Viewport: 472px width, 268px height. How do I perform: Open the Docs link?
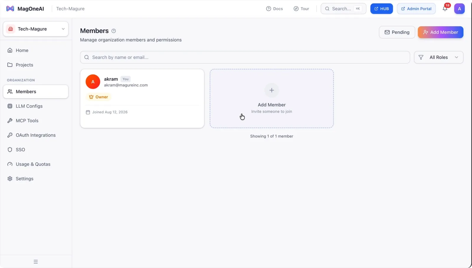click(274, 9)
